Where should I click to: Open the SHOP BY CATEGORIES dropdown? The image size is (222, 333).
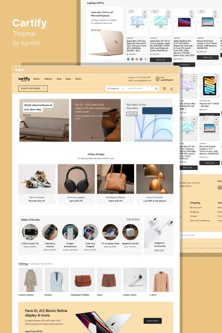pos(33,88)
